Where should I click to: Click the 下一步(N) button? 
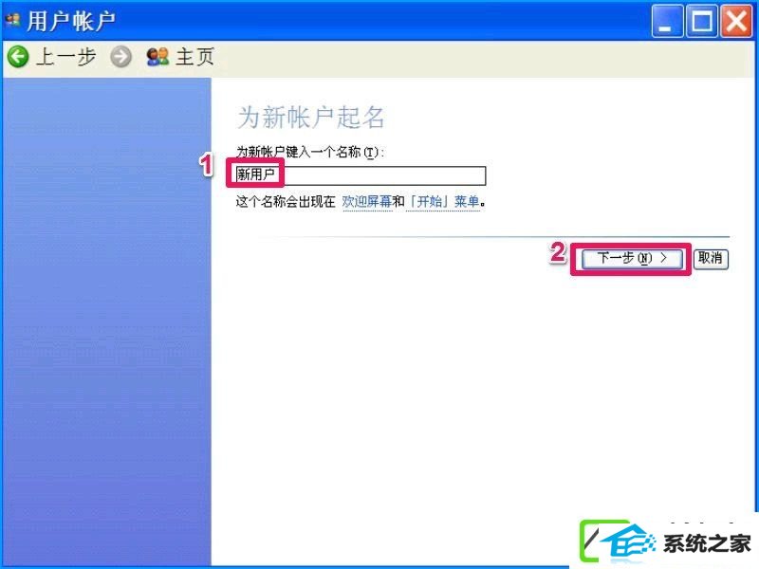(x=632, y=258)
